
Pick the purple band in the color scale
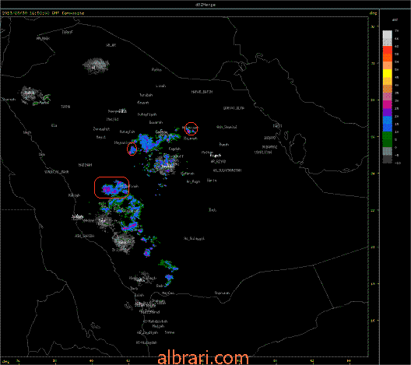tap(388, 112)
